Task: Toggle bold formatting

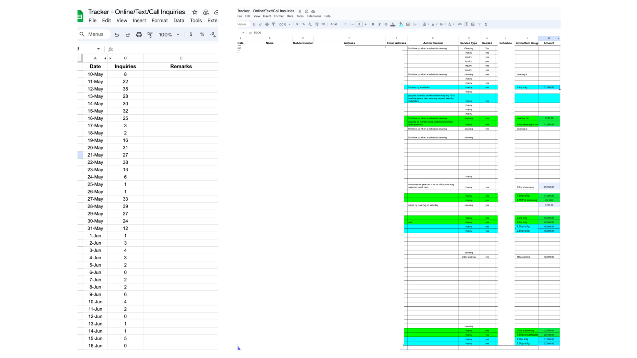Action: [x=373, y=24]
